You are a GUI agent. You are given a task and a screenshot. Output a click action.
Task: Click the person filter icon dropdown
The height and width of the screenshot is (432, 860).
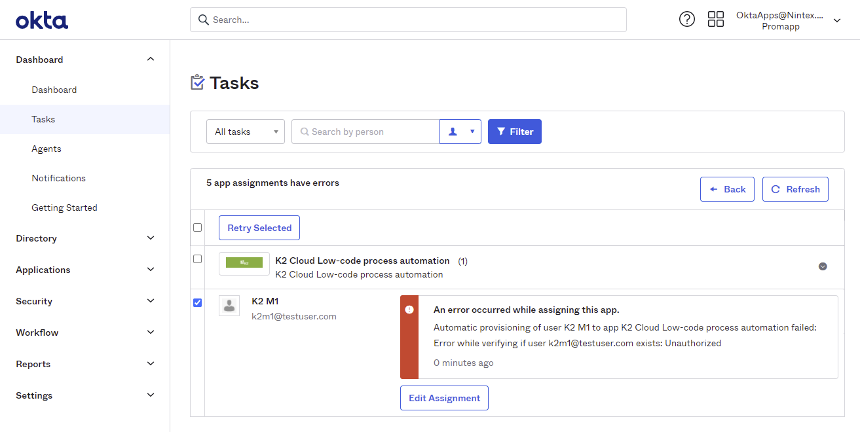click(x=460, y=132)
